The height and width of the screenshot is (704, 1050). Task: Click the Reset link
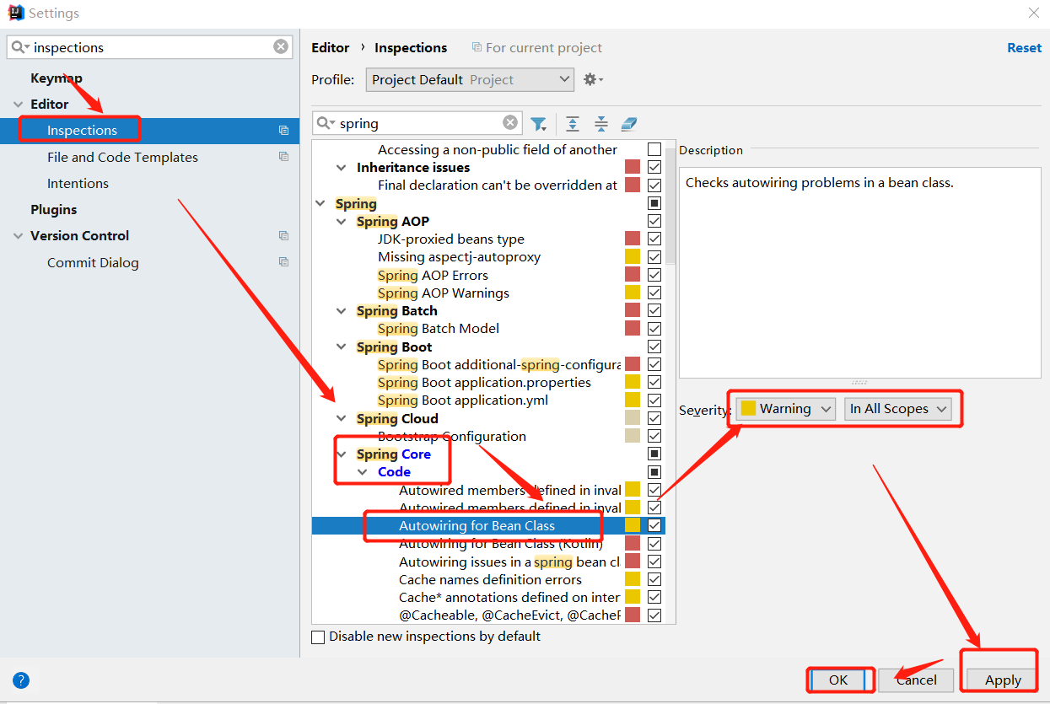(1024, 48)
